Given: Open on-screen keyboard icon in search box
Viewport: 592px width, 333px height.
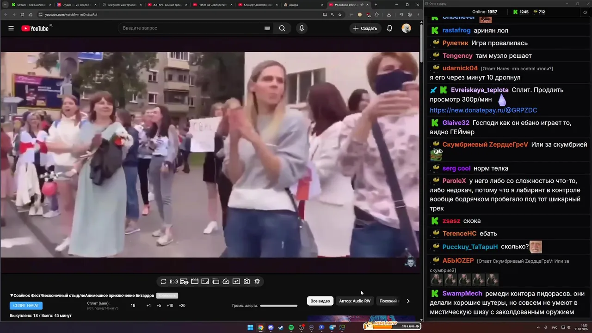Looking at the screenshot, I should (267, 28).
